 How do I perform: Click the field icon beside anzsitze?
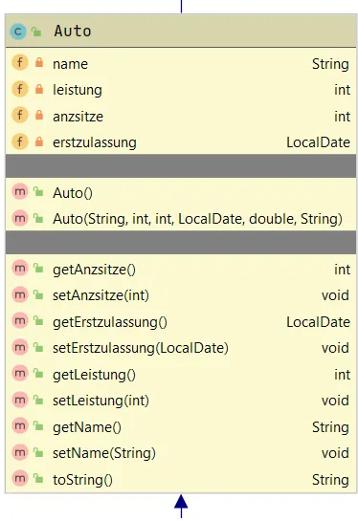20,116
